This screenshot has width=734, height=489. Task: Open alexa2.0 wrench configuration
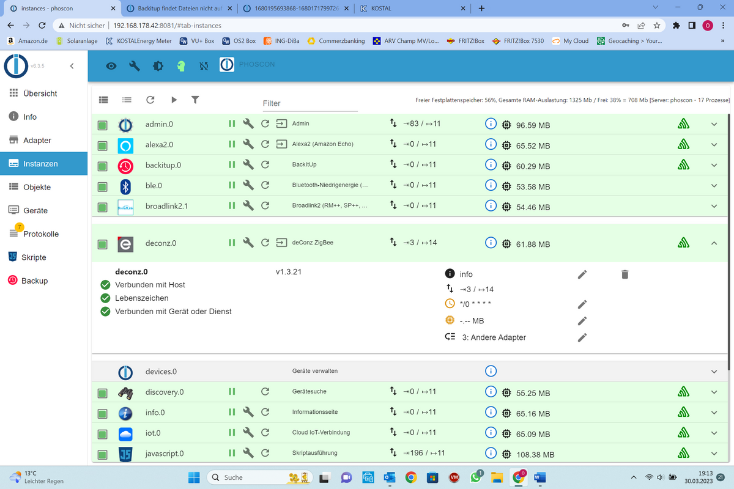click(x=248, y=144)
